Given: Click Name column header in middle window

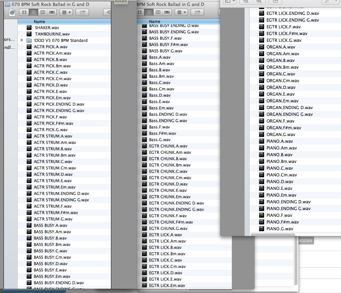Looking at the screenshot, I should [x=177, y=22].
